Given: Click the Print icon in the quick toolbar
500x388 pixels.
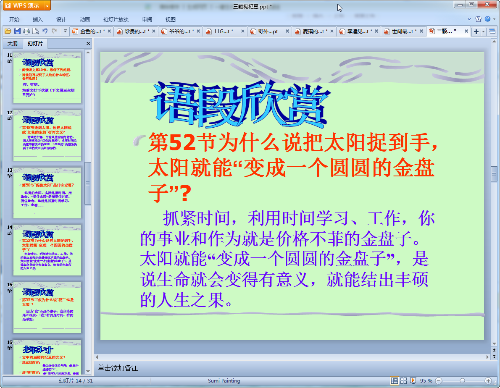Looking at the screenshot, I should tap(26, 31).
